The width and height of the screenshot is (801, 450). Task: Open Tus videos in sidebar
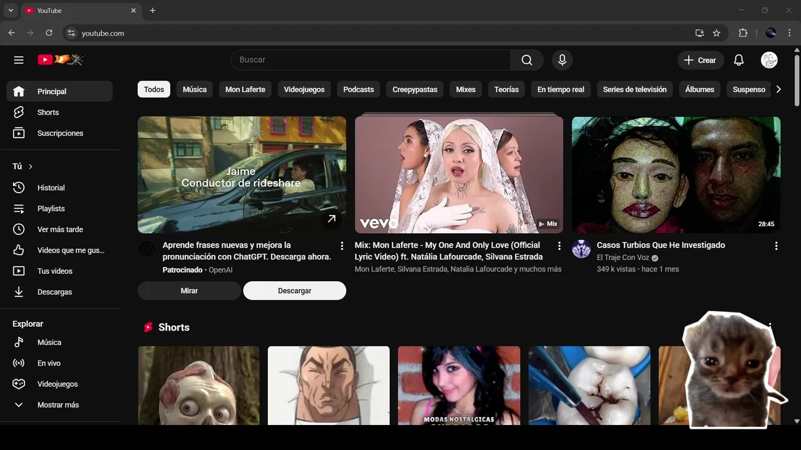[59, 271]
